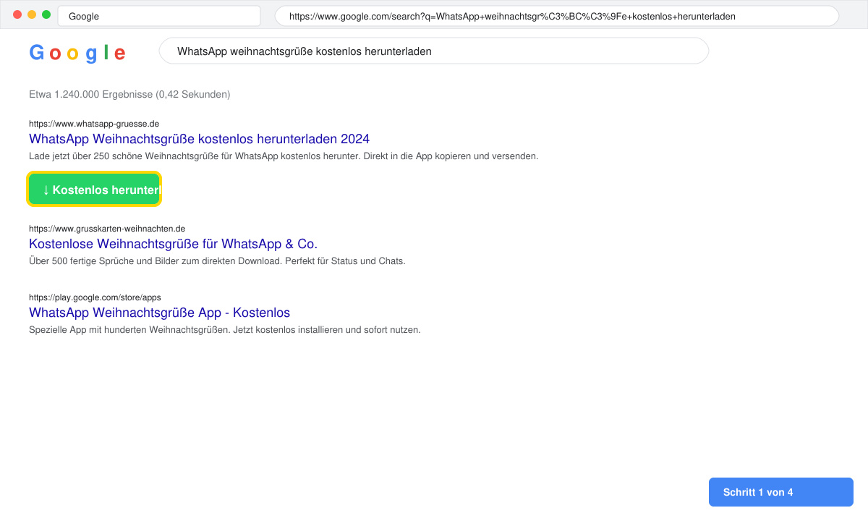Click the https://www.whatsapp-gruesse.de URL text
The width and height of the screenshot is (868, 521).
[94, 124]
